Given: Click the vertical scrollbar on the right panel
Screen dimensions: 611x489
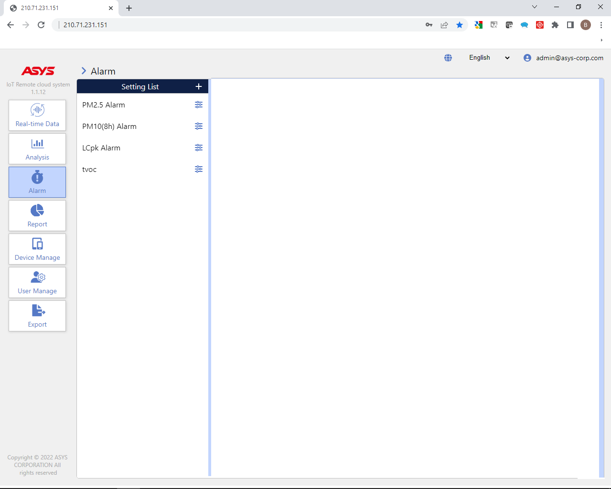Looking at the screenshot, I should tap(601, 278).
